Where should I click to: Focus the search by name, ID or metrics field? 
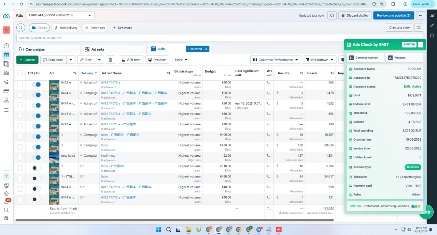coord(220,38)
